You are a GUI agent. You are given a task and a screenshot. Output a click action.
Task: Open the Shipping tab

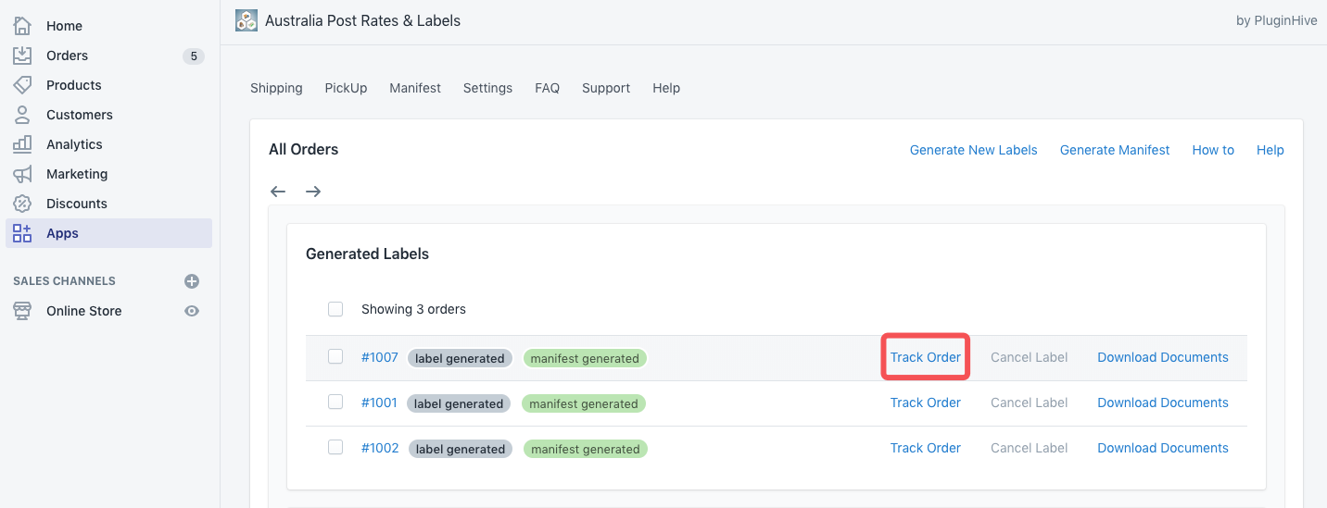[x=276, y=88]
